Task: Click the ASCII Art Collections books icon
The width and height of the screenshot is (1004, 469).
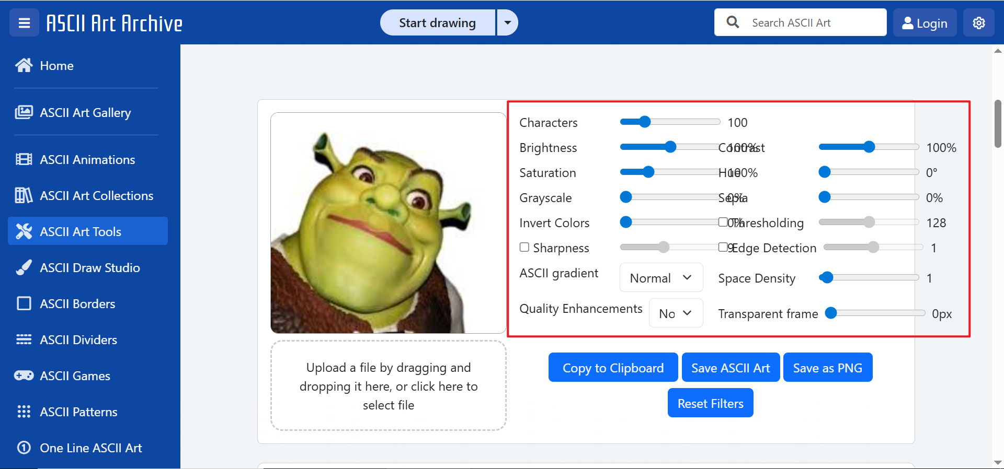Action: pos(24,195)
